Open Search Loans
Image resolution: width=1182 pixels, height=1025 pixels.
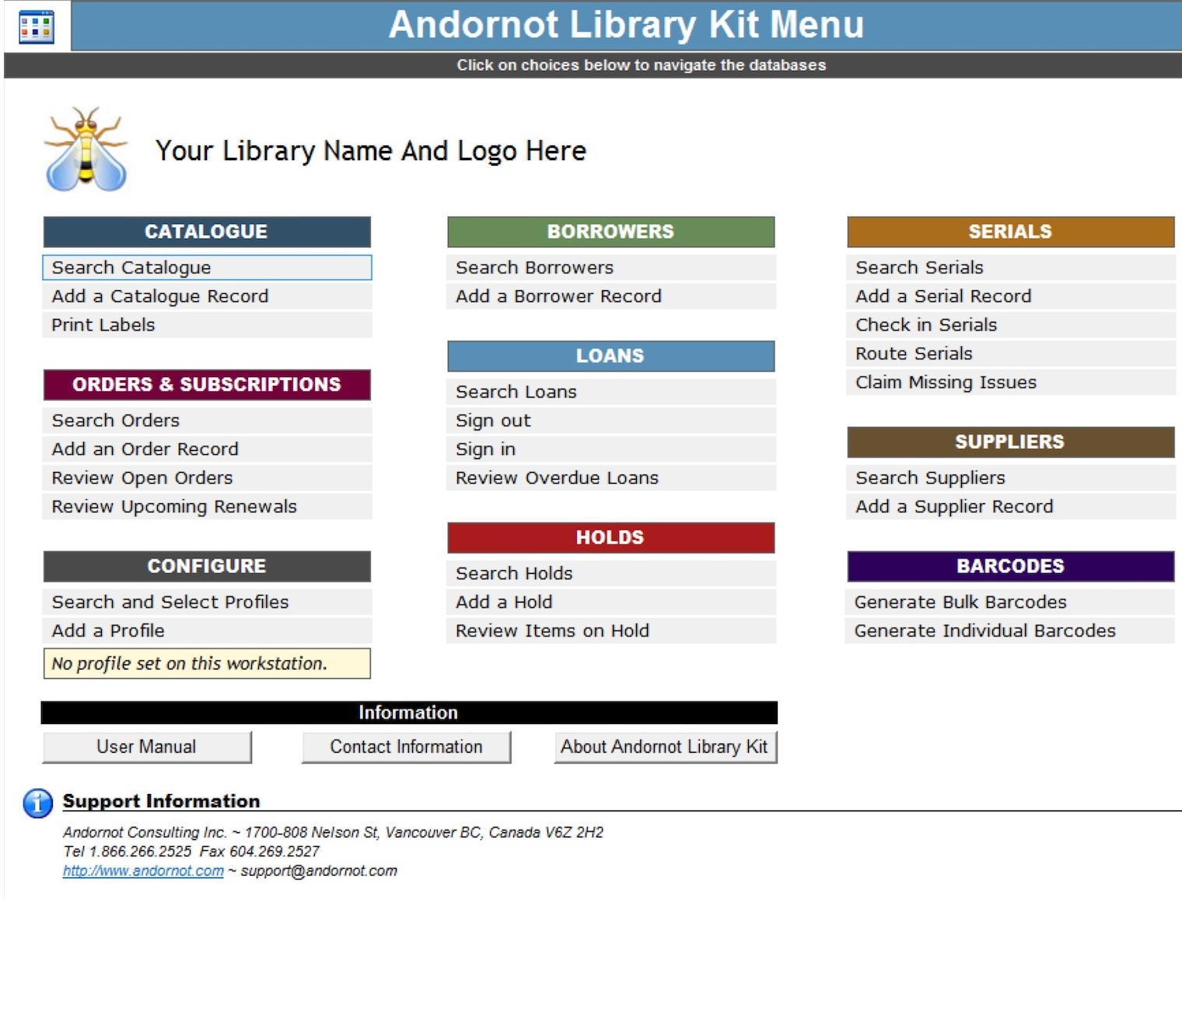coord(611,392)
